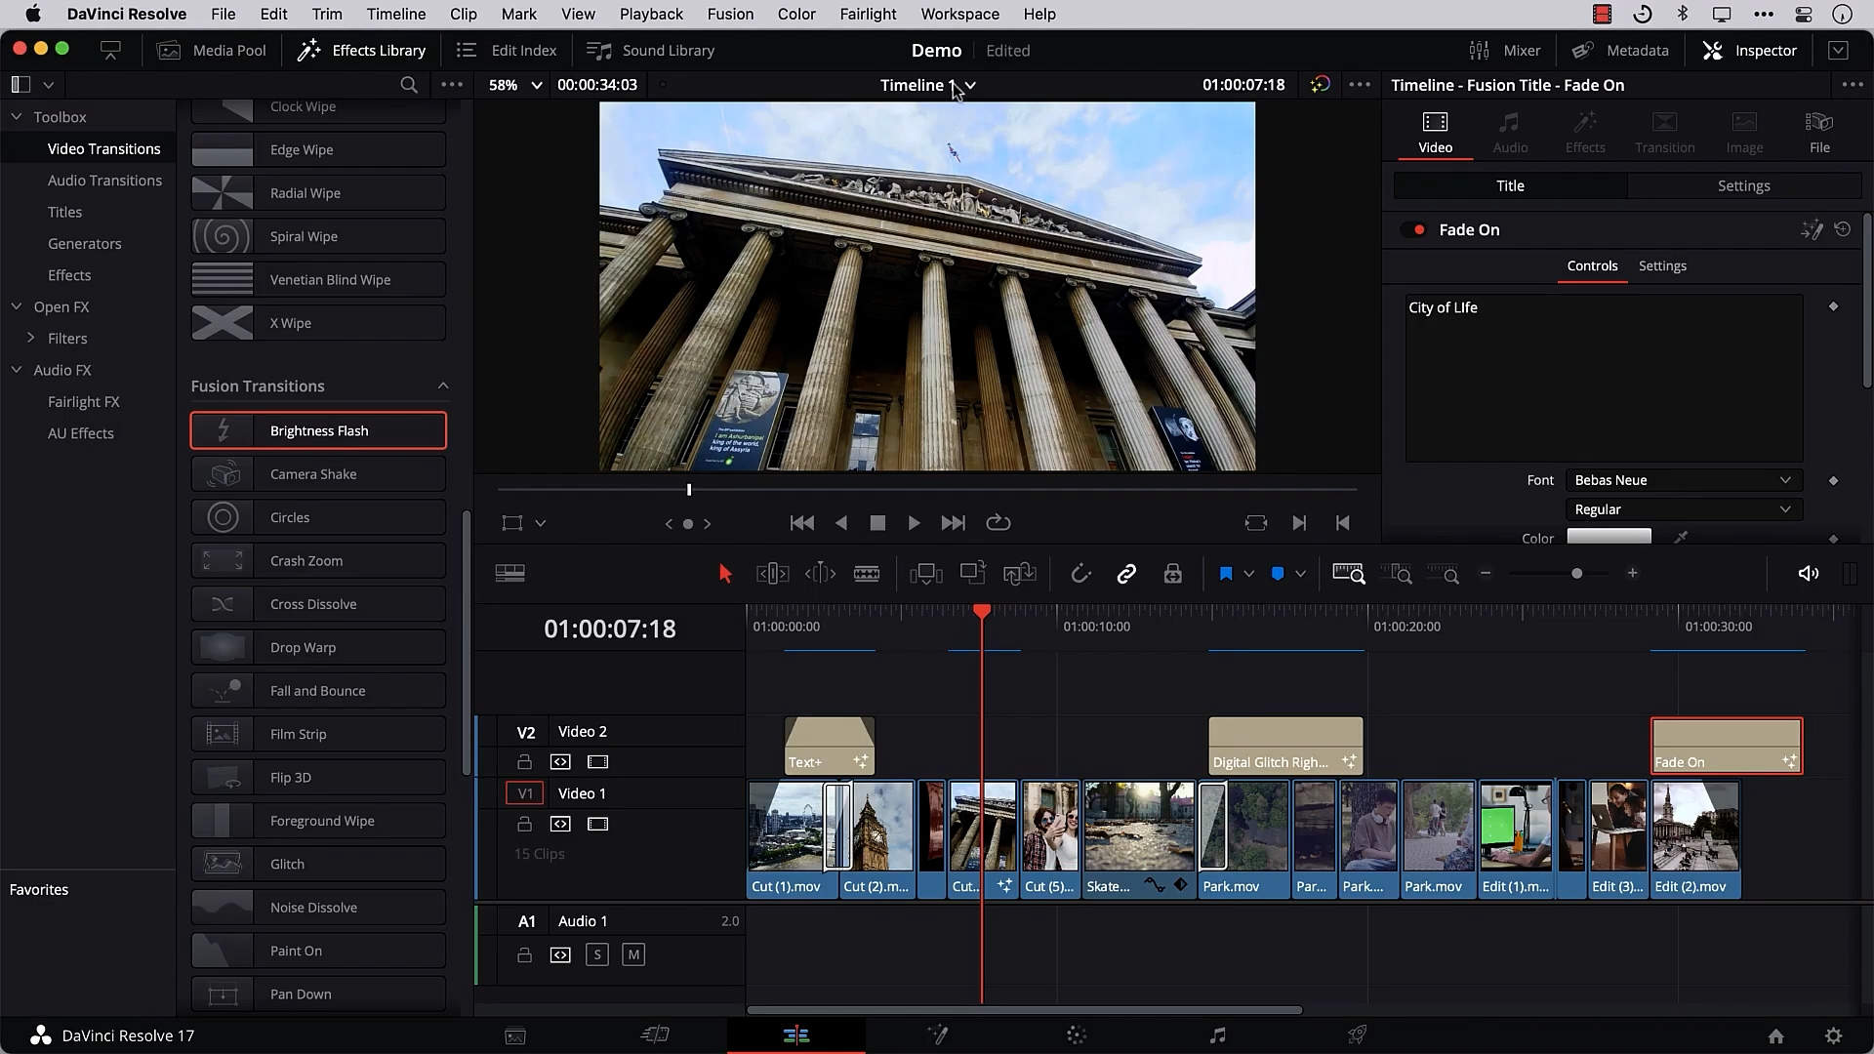1874x1054 pixels.
Task: Toggle the snapping magnet icon
Action: (1080, 573)
